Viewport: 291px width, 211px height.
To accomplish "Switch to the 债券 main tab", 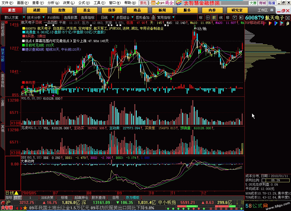I will pos(112,10).
